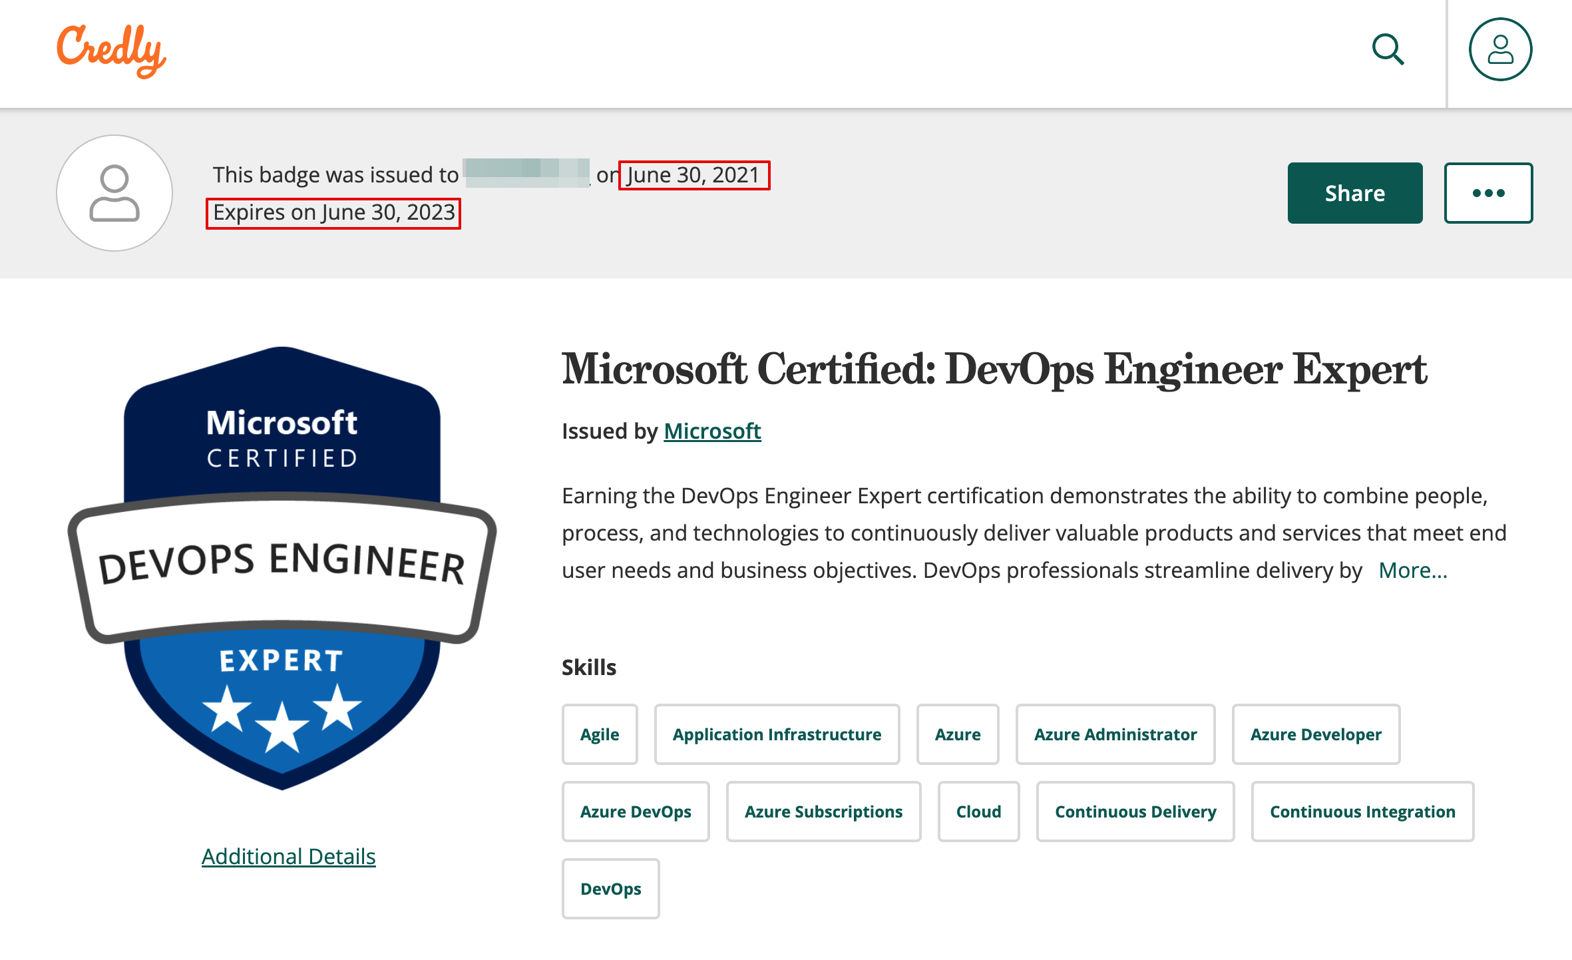Click the Azure skill tag

pos(958,734)
